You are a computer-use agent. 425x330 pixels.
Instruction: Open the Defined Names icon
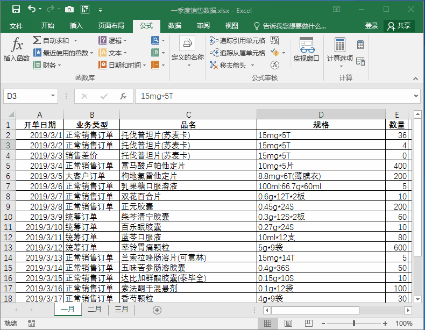tap(187, 43)
